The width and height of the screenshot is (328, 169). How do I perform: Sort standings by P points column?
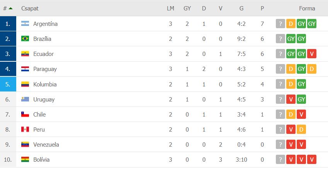(x=262, y=8)
